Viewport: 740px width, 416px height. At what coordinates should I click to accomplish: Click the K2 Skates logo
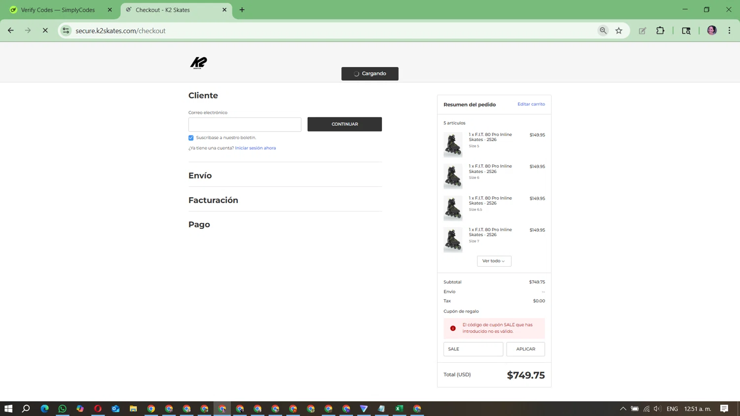(x=198, y=63)
